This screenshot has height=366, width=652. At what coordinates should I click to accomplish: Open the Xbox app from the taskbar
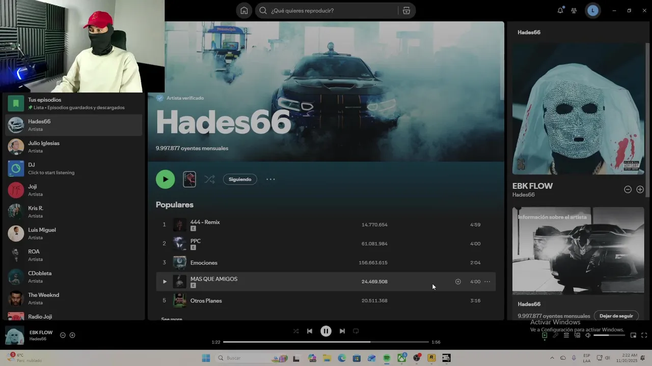click(402, 358)
